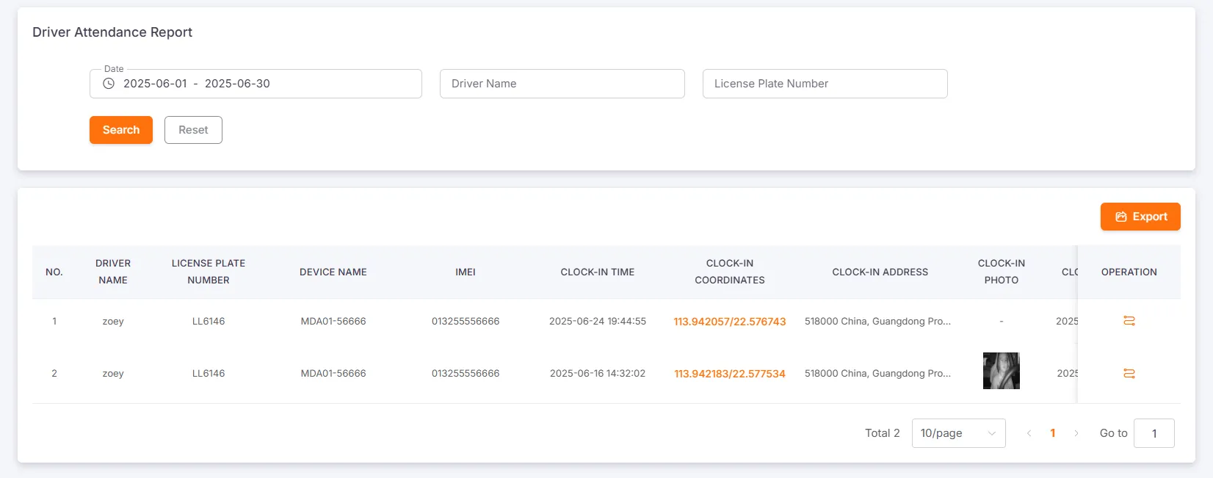Export the attendance report
1213x478 pixels.
pyautogui.click(x=1140, y=217)
